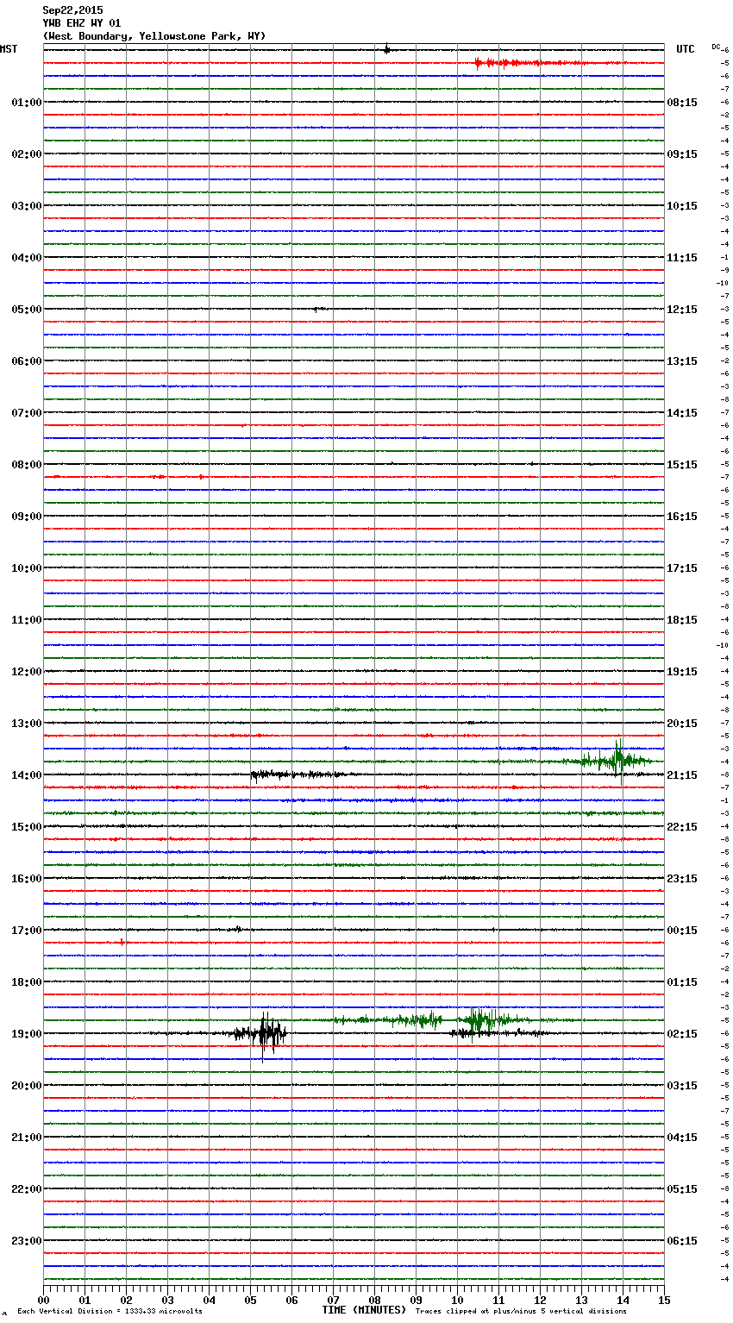Select the 12:00 MST time label
The width and height of the screenshot is (733, 1323).
click(26, 672)
